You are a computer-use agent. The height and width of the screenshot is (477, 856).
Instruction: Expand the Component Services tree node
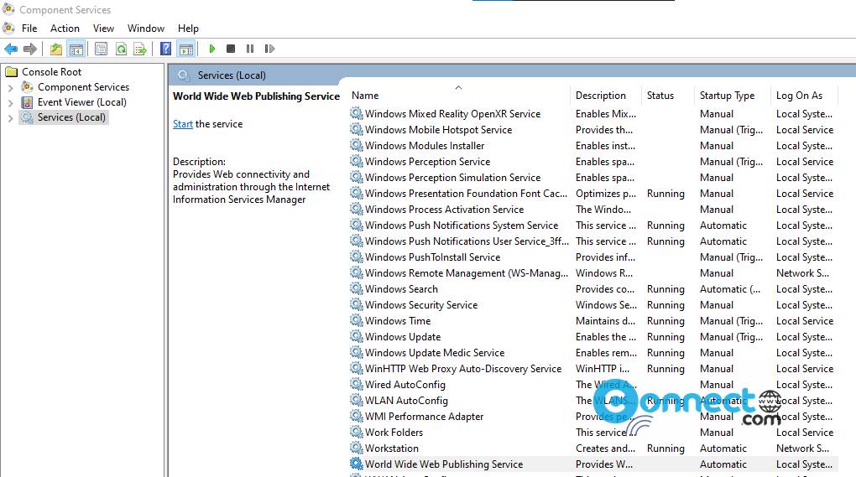(10, 87)
